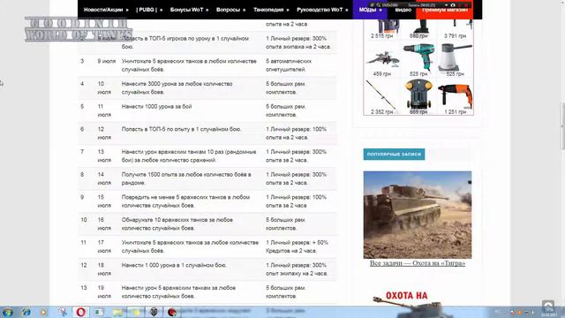Open the Премиум магазин link

[445, 10]
